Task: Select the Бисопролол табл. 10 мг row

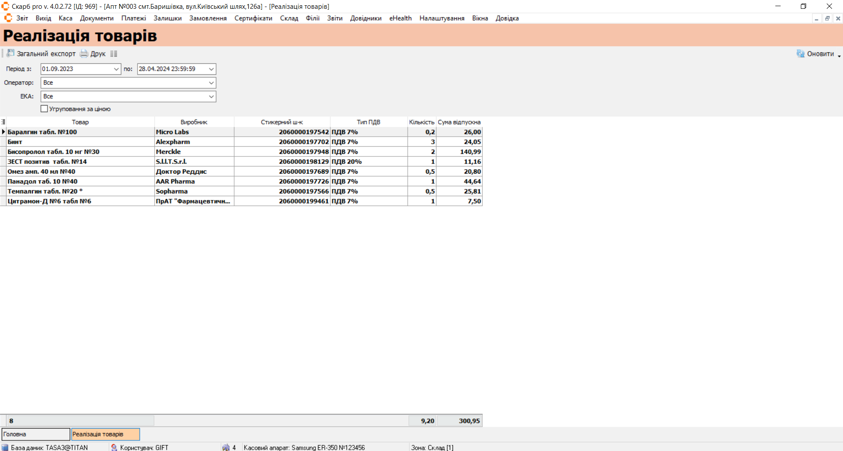Action: point(54,152)
